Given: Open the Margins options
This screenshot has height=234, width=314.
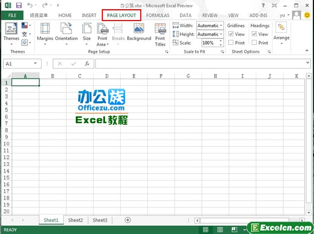Looking at the screenshot, I should (x=45, y=34).
